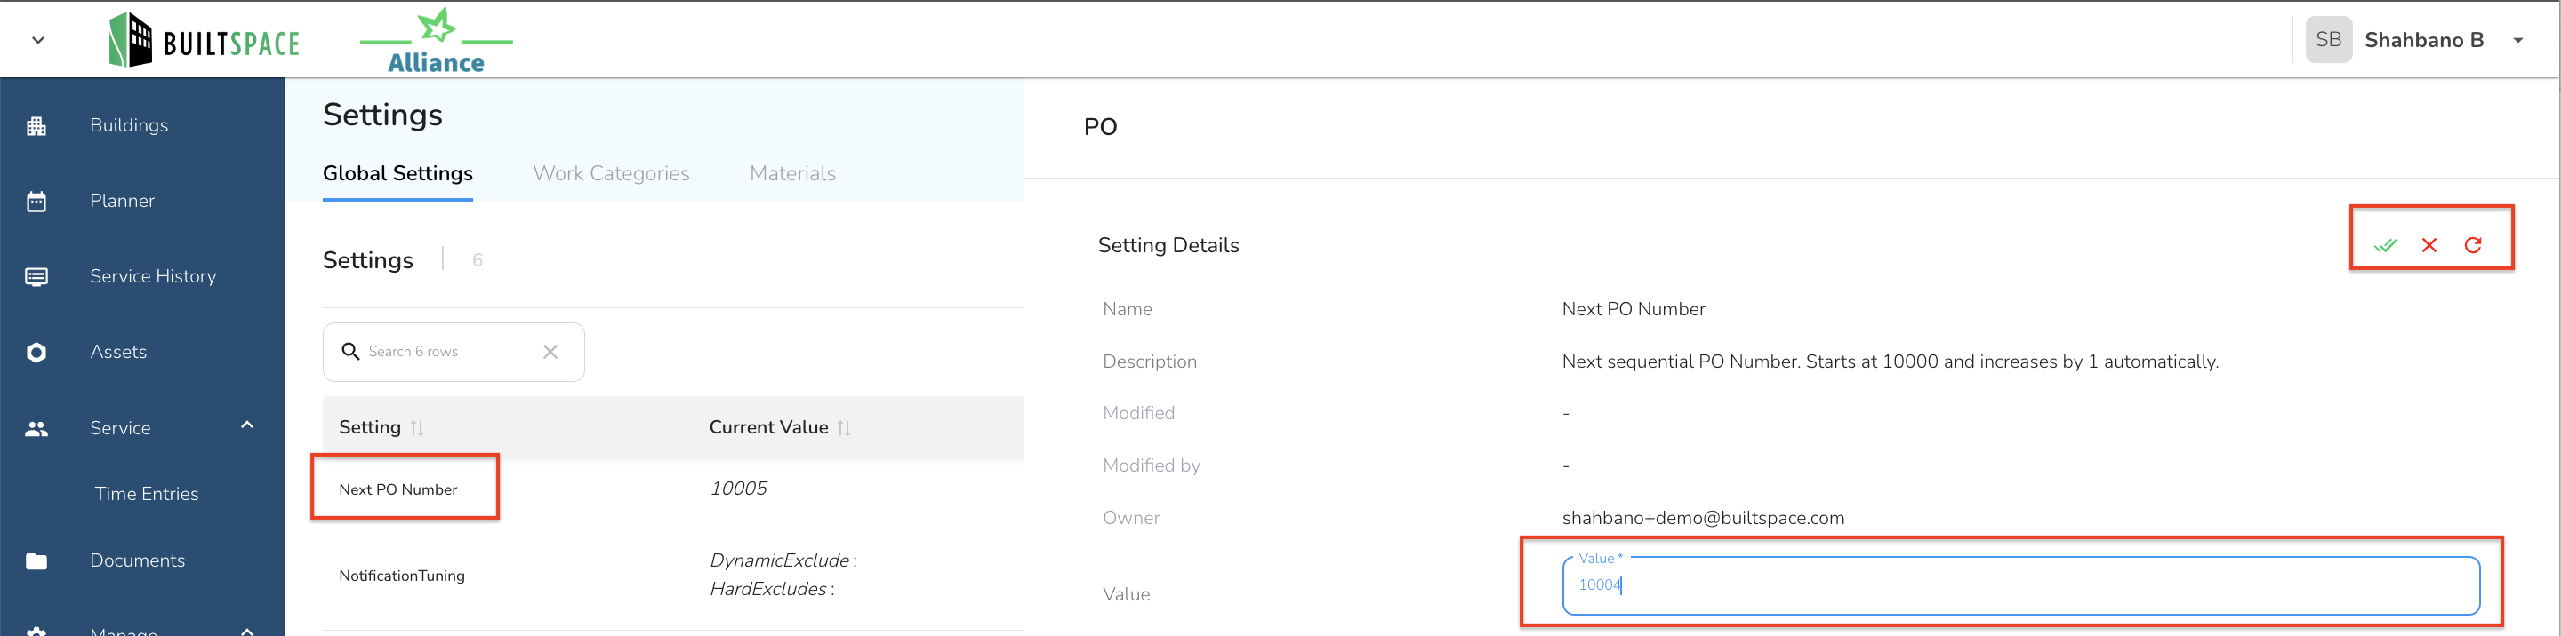Cancel editing with the red X icon
The height and width of the screenshot is (636, 2561).
tap(2429, 245)
